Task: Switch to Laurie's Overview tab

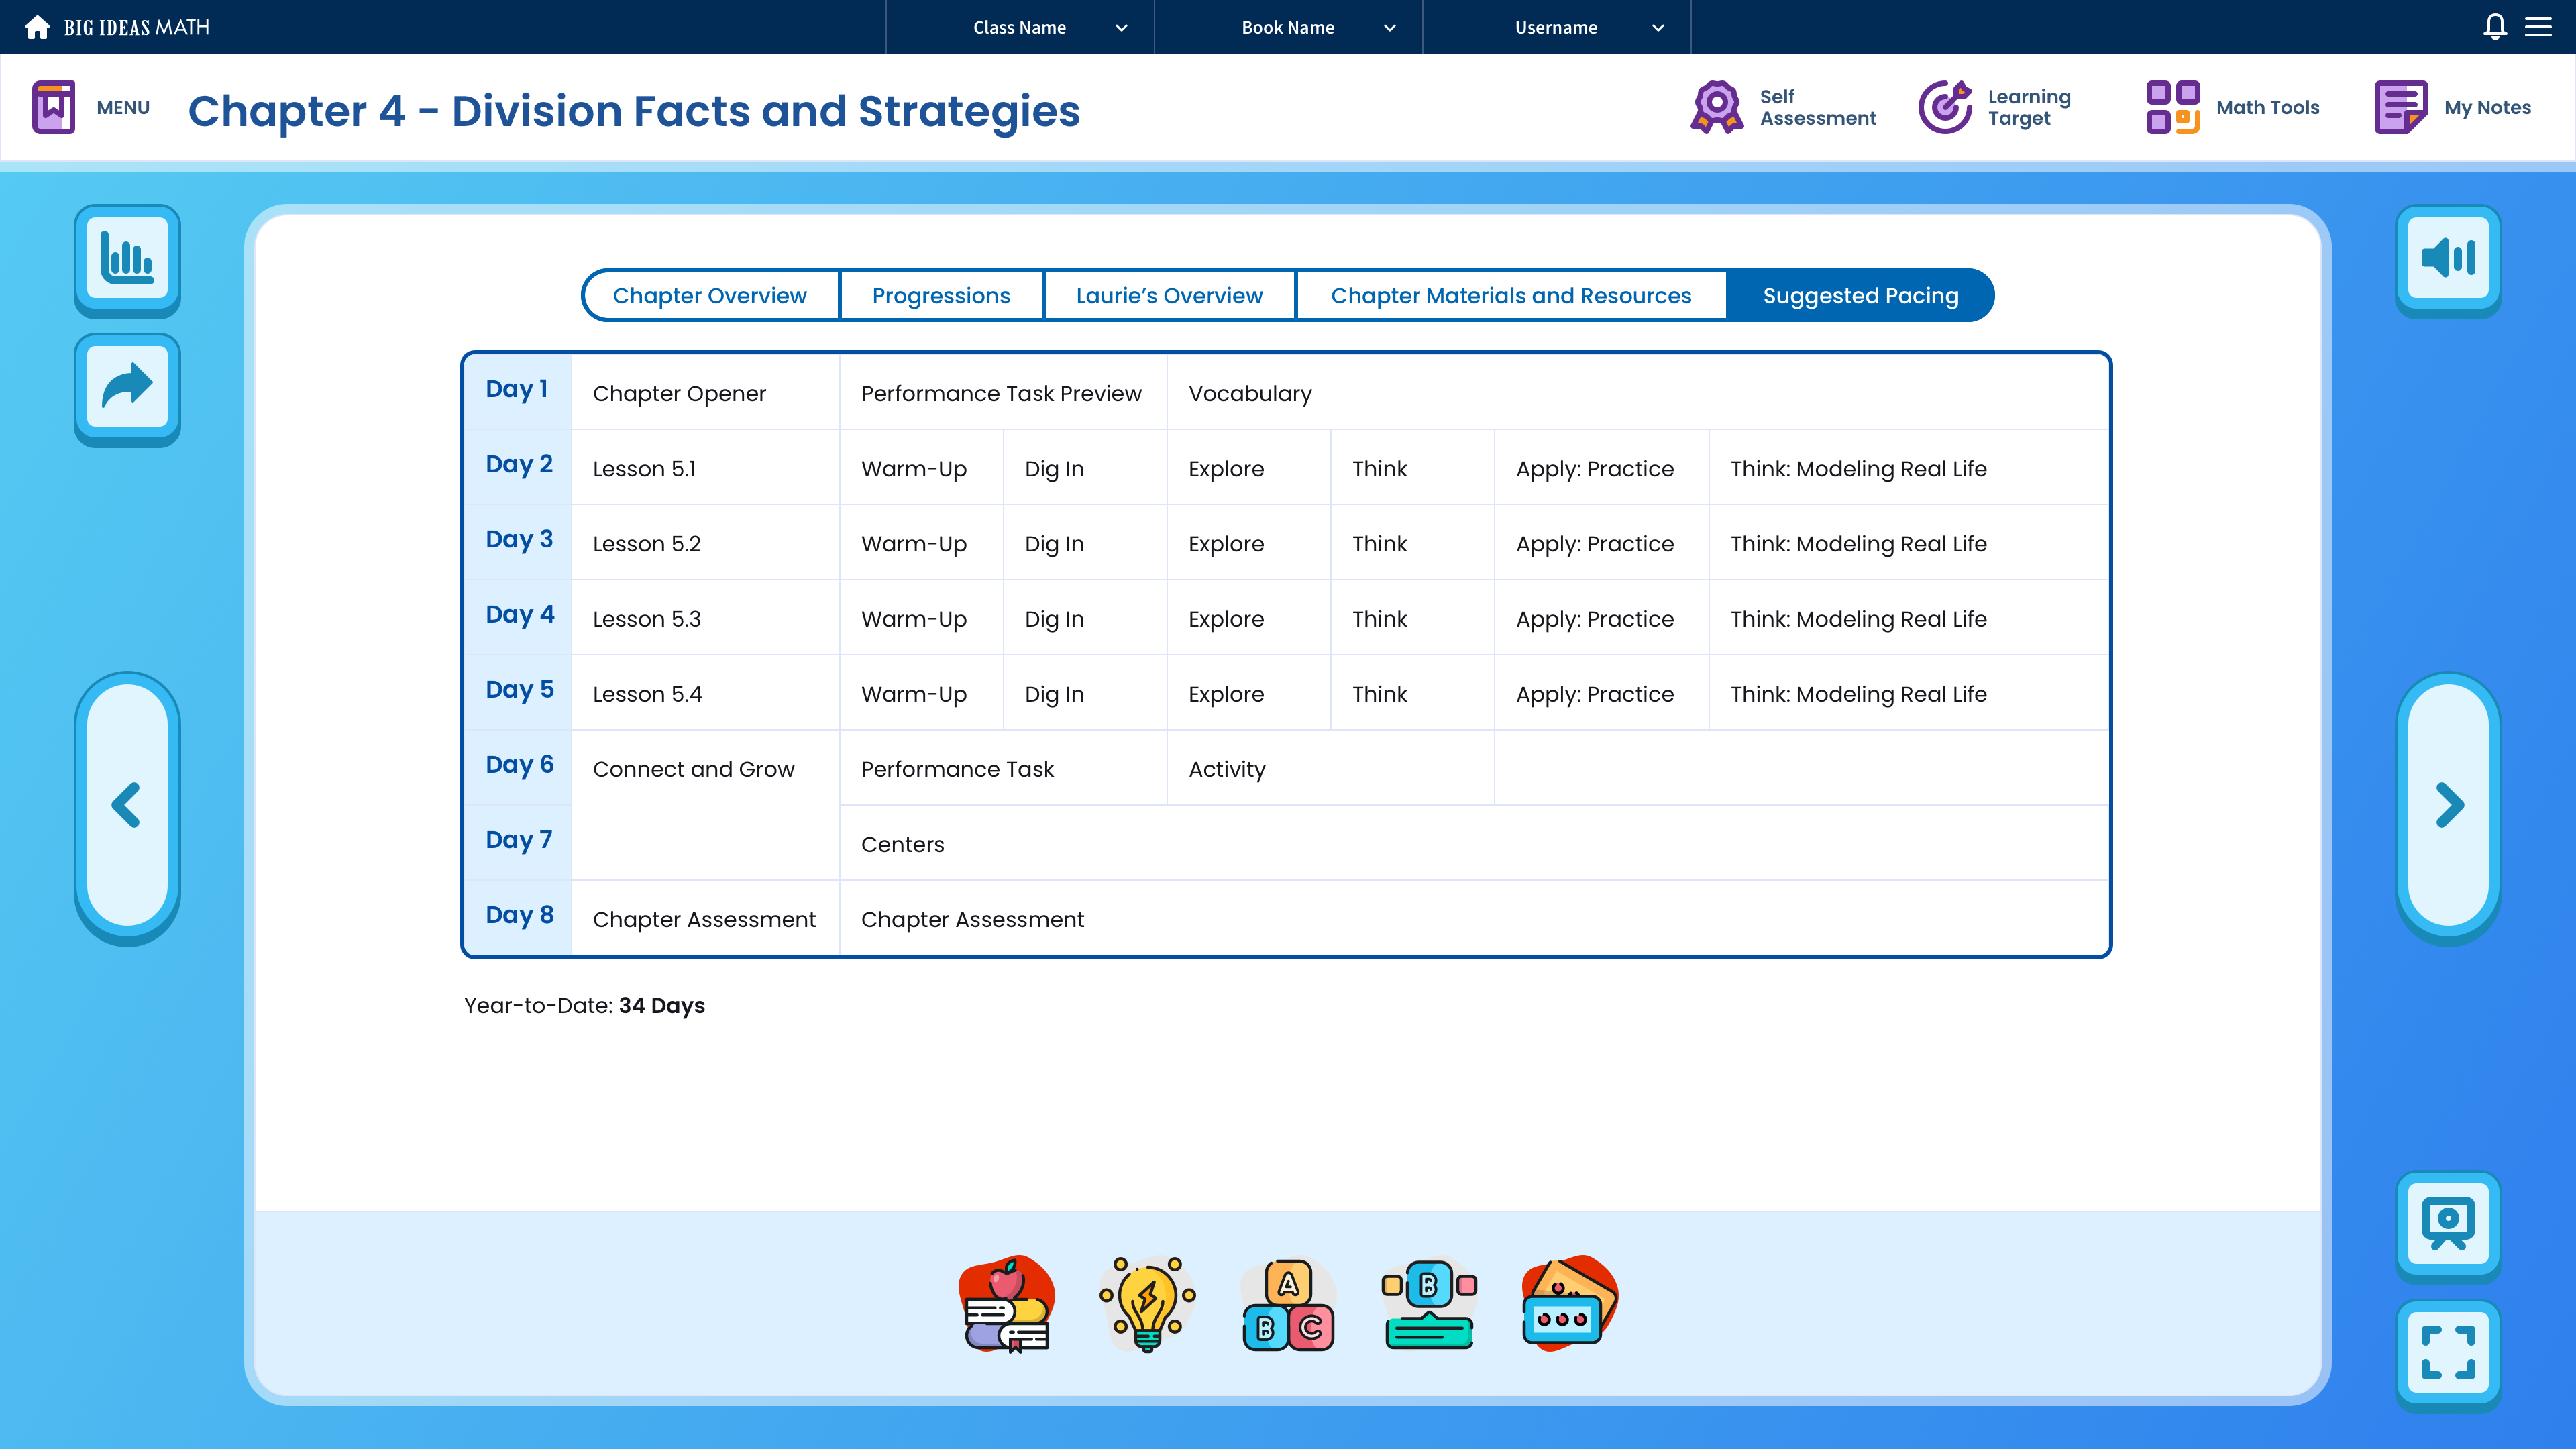Action: pyautogui.click(x=1169, y=295)
